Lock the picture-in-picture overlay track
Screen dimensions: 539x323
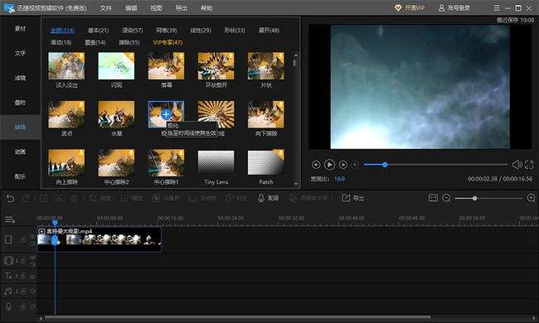[22, 261]
